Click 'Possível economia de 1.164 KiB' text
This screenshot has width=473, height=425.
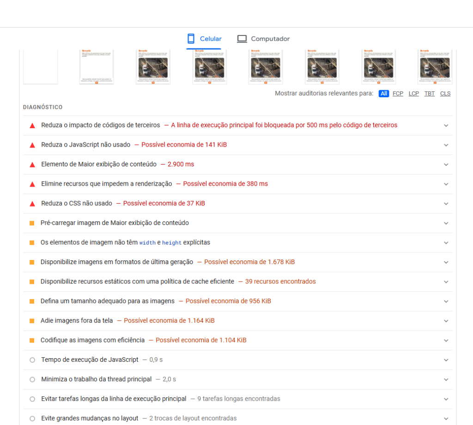(x=169, y=321)
